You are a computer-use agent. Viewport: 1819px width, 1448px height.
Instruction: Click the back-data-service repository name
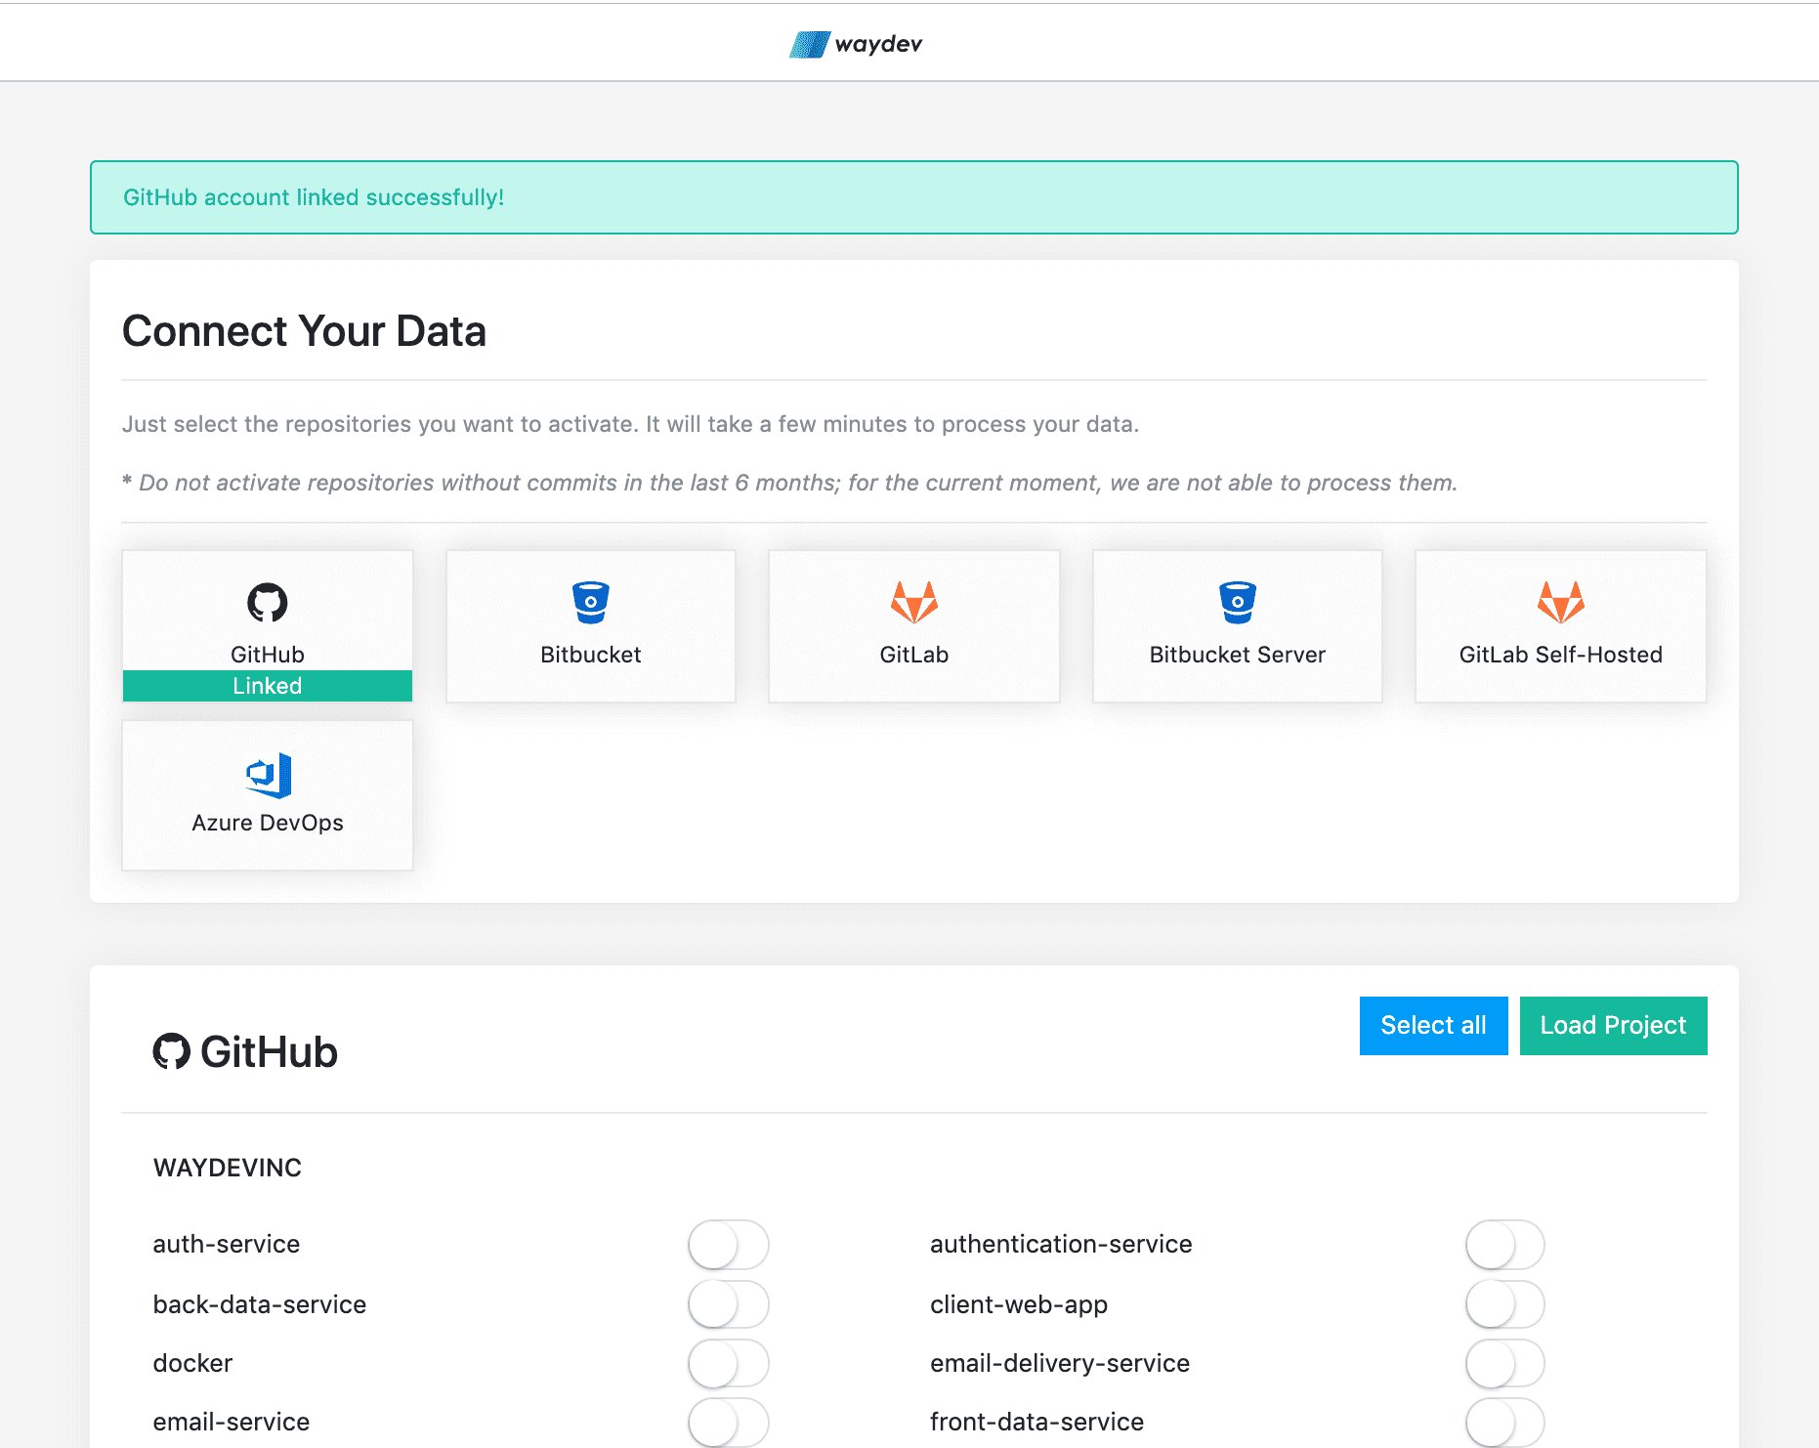(260, 1304)
